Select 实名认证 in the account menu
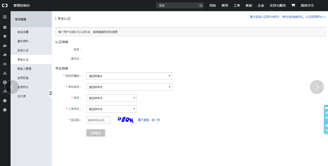This screenshot has width=328, height=166. (x=23, y=50)
